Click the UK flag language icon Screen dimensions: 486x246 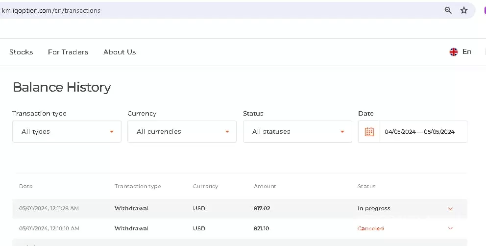454,52
